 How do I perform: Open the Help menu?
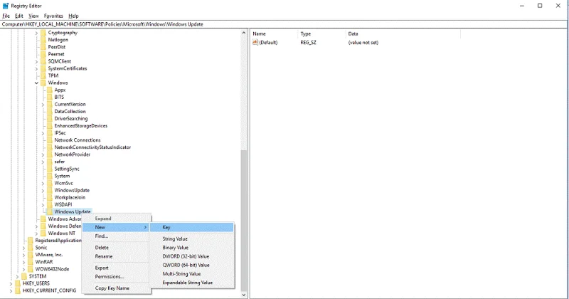tap(74, 16)
